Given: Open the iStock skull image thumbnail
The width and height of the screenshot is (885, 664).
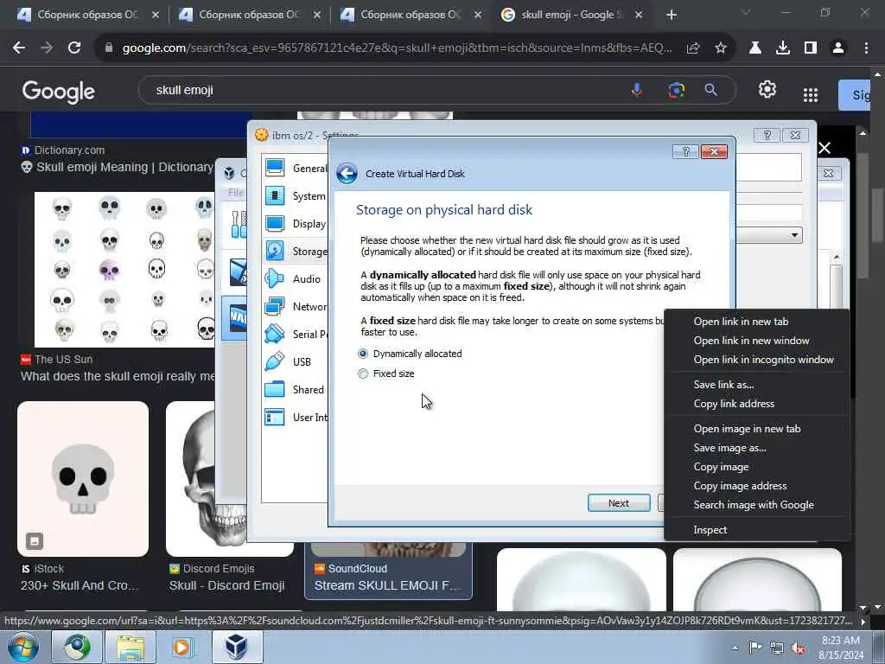Looking at the screenshot, I should click(83, 479).
